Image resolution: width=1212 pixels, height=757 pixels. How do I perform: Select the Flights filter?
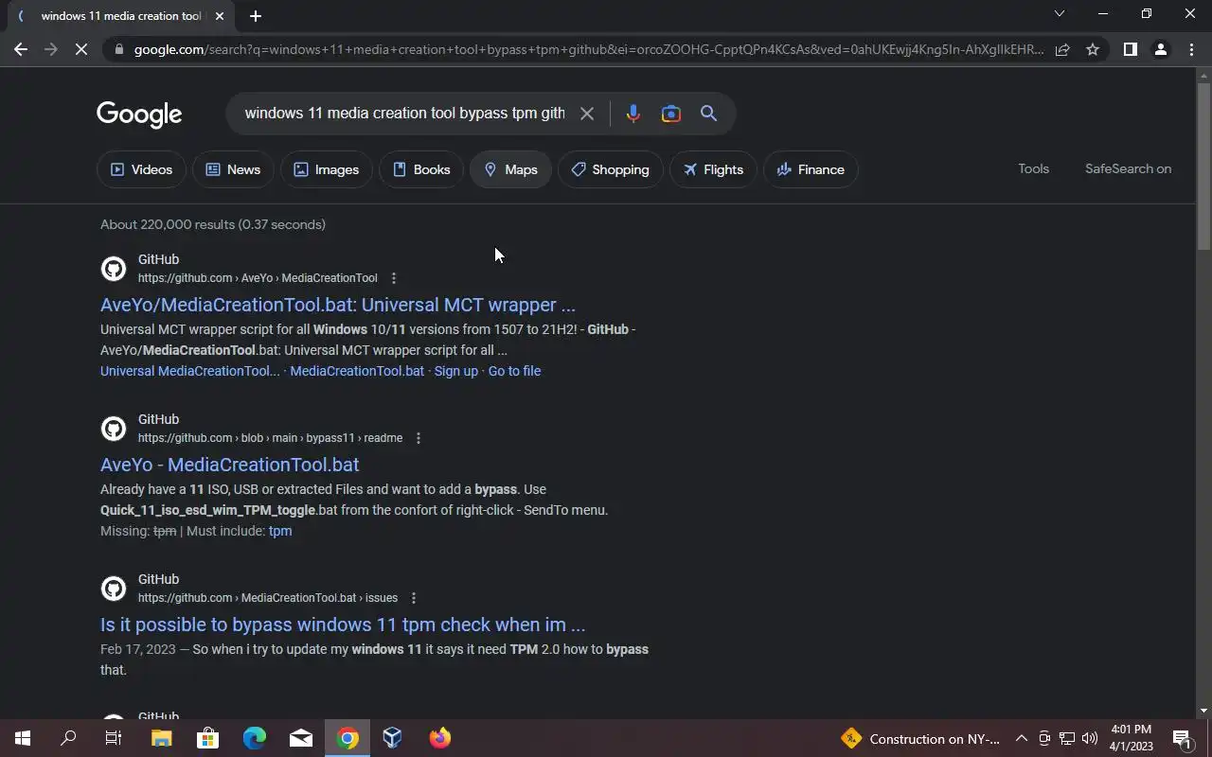(713, 169)
